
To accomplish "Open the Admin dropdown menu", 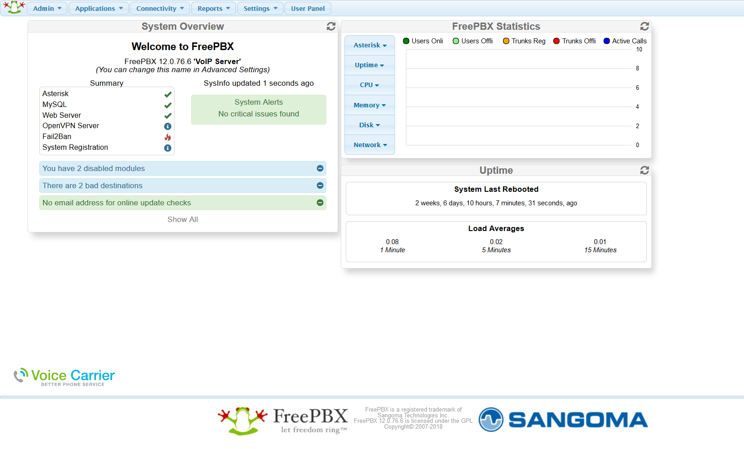I will coord(47,8).
